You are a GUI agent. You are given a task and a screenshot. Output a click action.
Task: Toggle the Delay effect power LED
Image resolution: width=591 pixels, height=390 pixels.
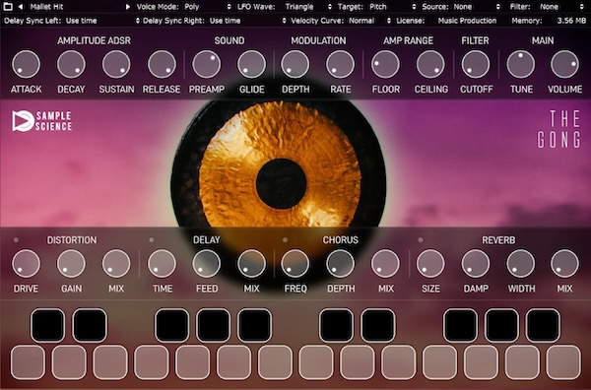click(152, 239)
